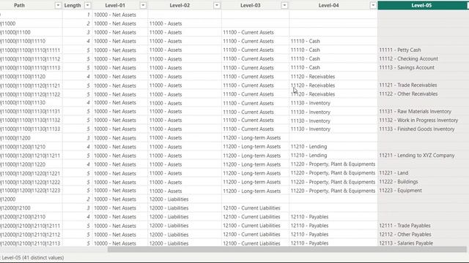The image size is (469, 263).
Task: Click '12000 - Liabilities' in path |12000 row
Action: [x=169, y=199]
